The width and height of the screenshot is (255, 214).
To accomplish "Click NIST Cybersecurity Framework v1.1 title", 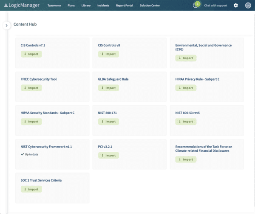I will tap(46, 147).
